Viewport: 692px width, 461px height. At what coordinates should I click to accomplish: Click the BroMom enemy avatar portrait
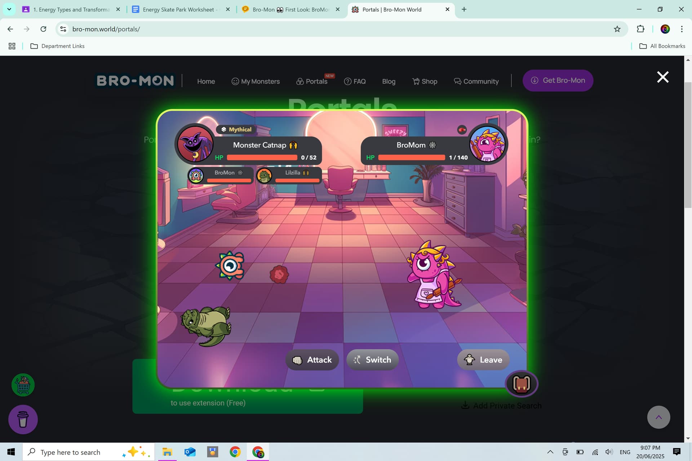tap(488, 144)
